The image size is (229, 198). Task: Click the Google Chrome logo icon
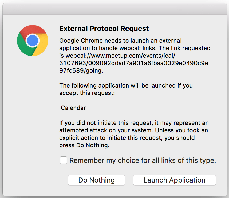[33, 41]
